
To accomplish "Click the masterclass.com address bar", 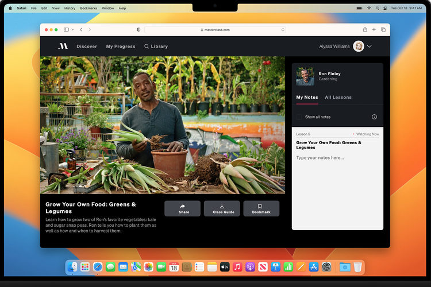I will (x=215, y=30).
